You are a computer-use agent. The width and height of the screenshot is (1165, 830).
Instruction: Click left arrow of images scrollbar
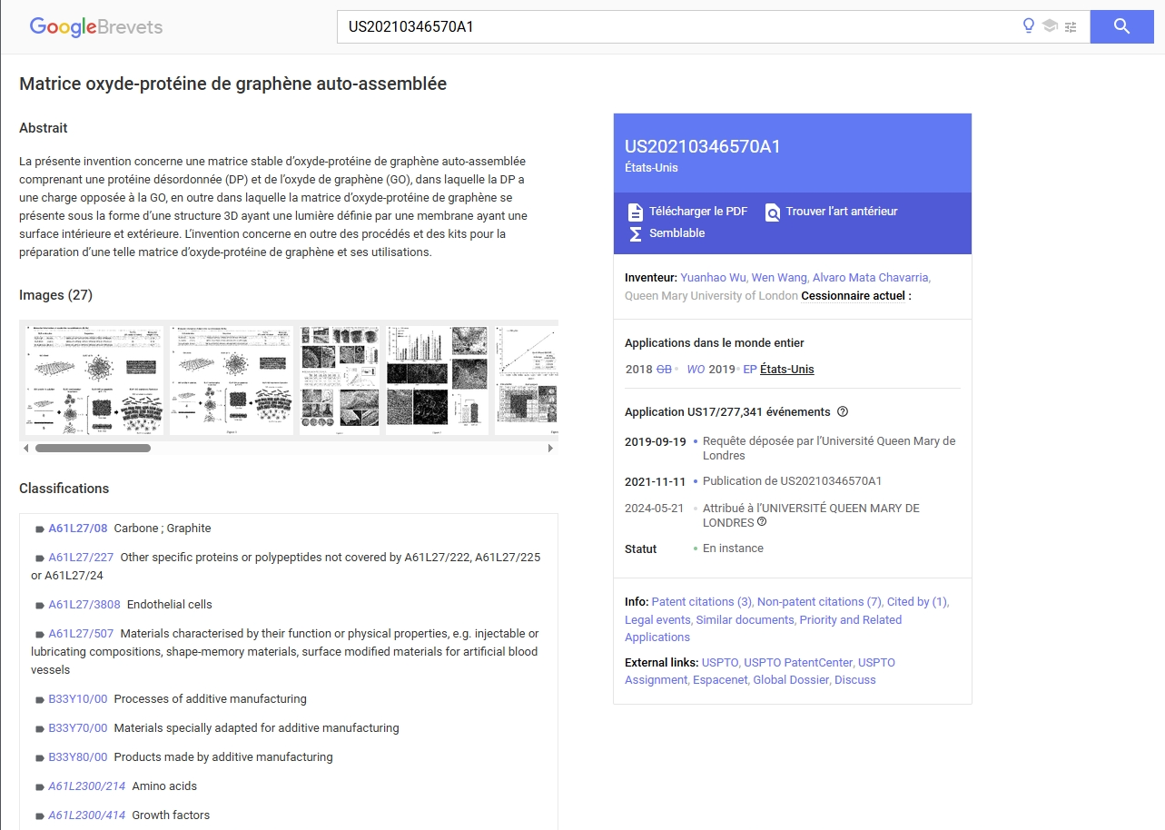(x=25, y=448)
